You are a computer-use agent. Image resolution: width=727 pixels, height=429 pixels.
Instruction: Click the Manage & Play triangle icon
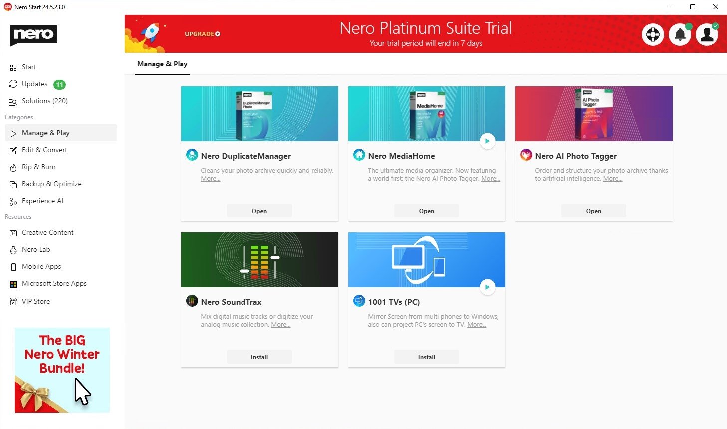pos(13,133)
